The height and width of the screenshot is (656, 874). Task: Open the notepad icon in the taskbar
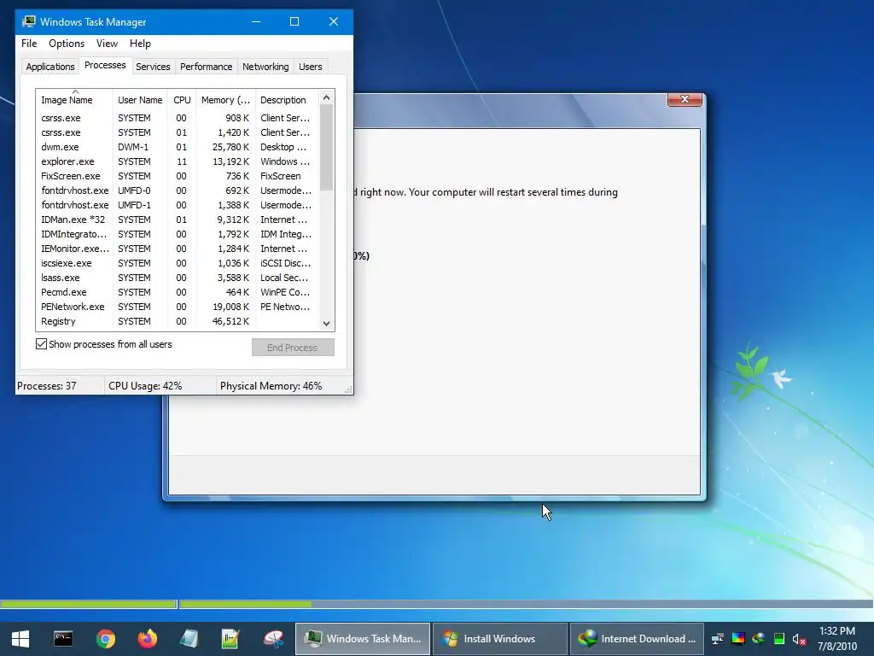[189, 639]
